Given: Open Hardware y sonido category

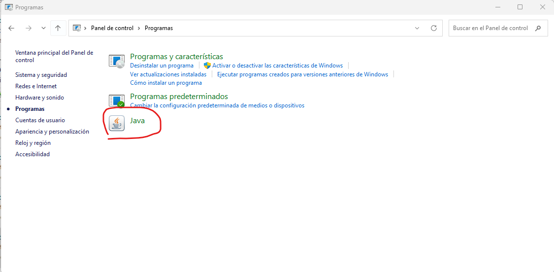Looking at the screenshot, I should pyautogui.click(x=39, y=98).
